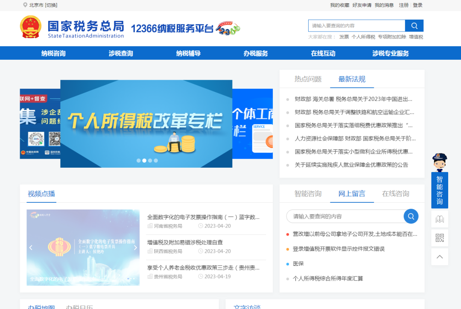The image size is (461, 309).
Task: Select second carousel indicator dot
Action: click(144, 160)
